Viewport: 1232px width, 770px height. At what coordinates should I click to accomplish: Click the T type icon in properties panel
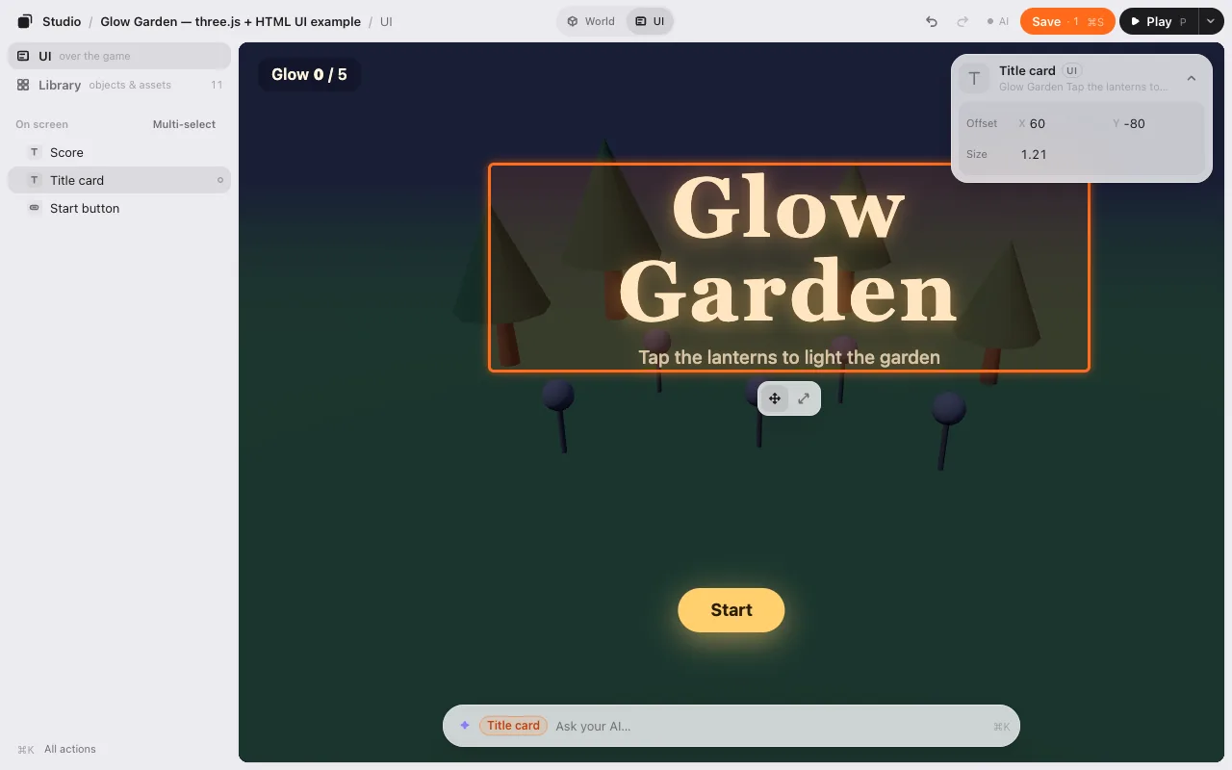click(974, 78)
